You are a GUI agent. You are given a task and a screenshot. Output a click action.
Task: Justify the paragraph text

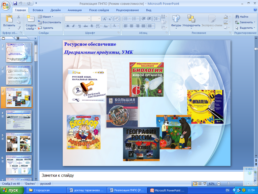pyautogui.click(x=143, y=26)
